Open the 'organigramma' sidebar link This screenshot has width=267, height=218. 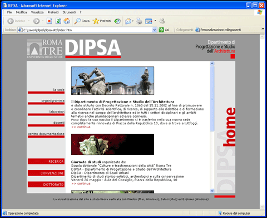click(53, 101)
